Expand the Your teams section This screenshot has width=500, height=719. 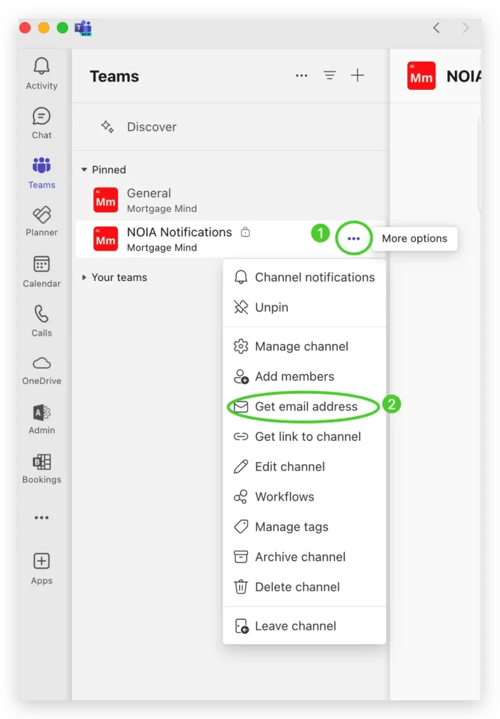click(x=85, y=277)
